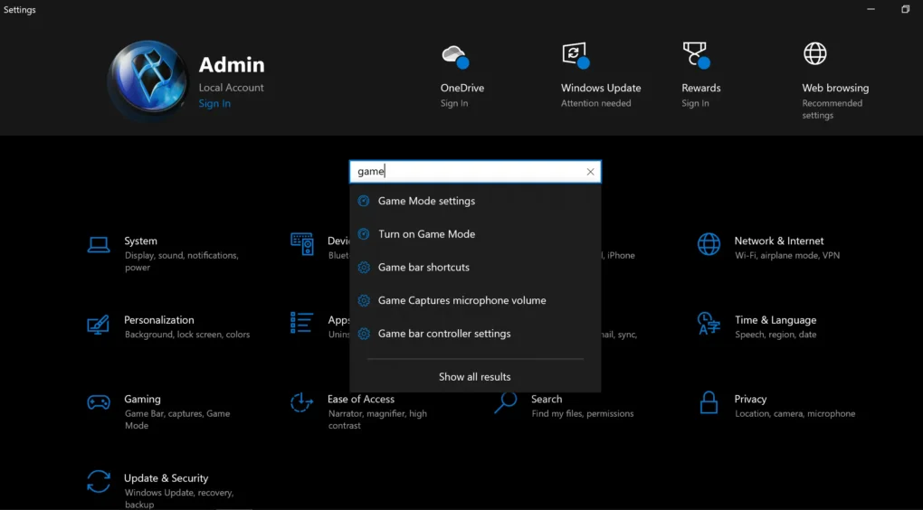The image size is (923, 510).
Task: Click the Rewards trophy icon
Action: (x=697, y=55)
